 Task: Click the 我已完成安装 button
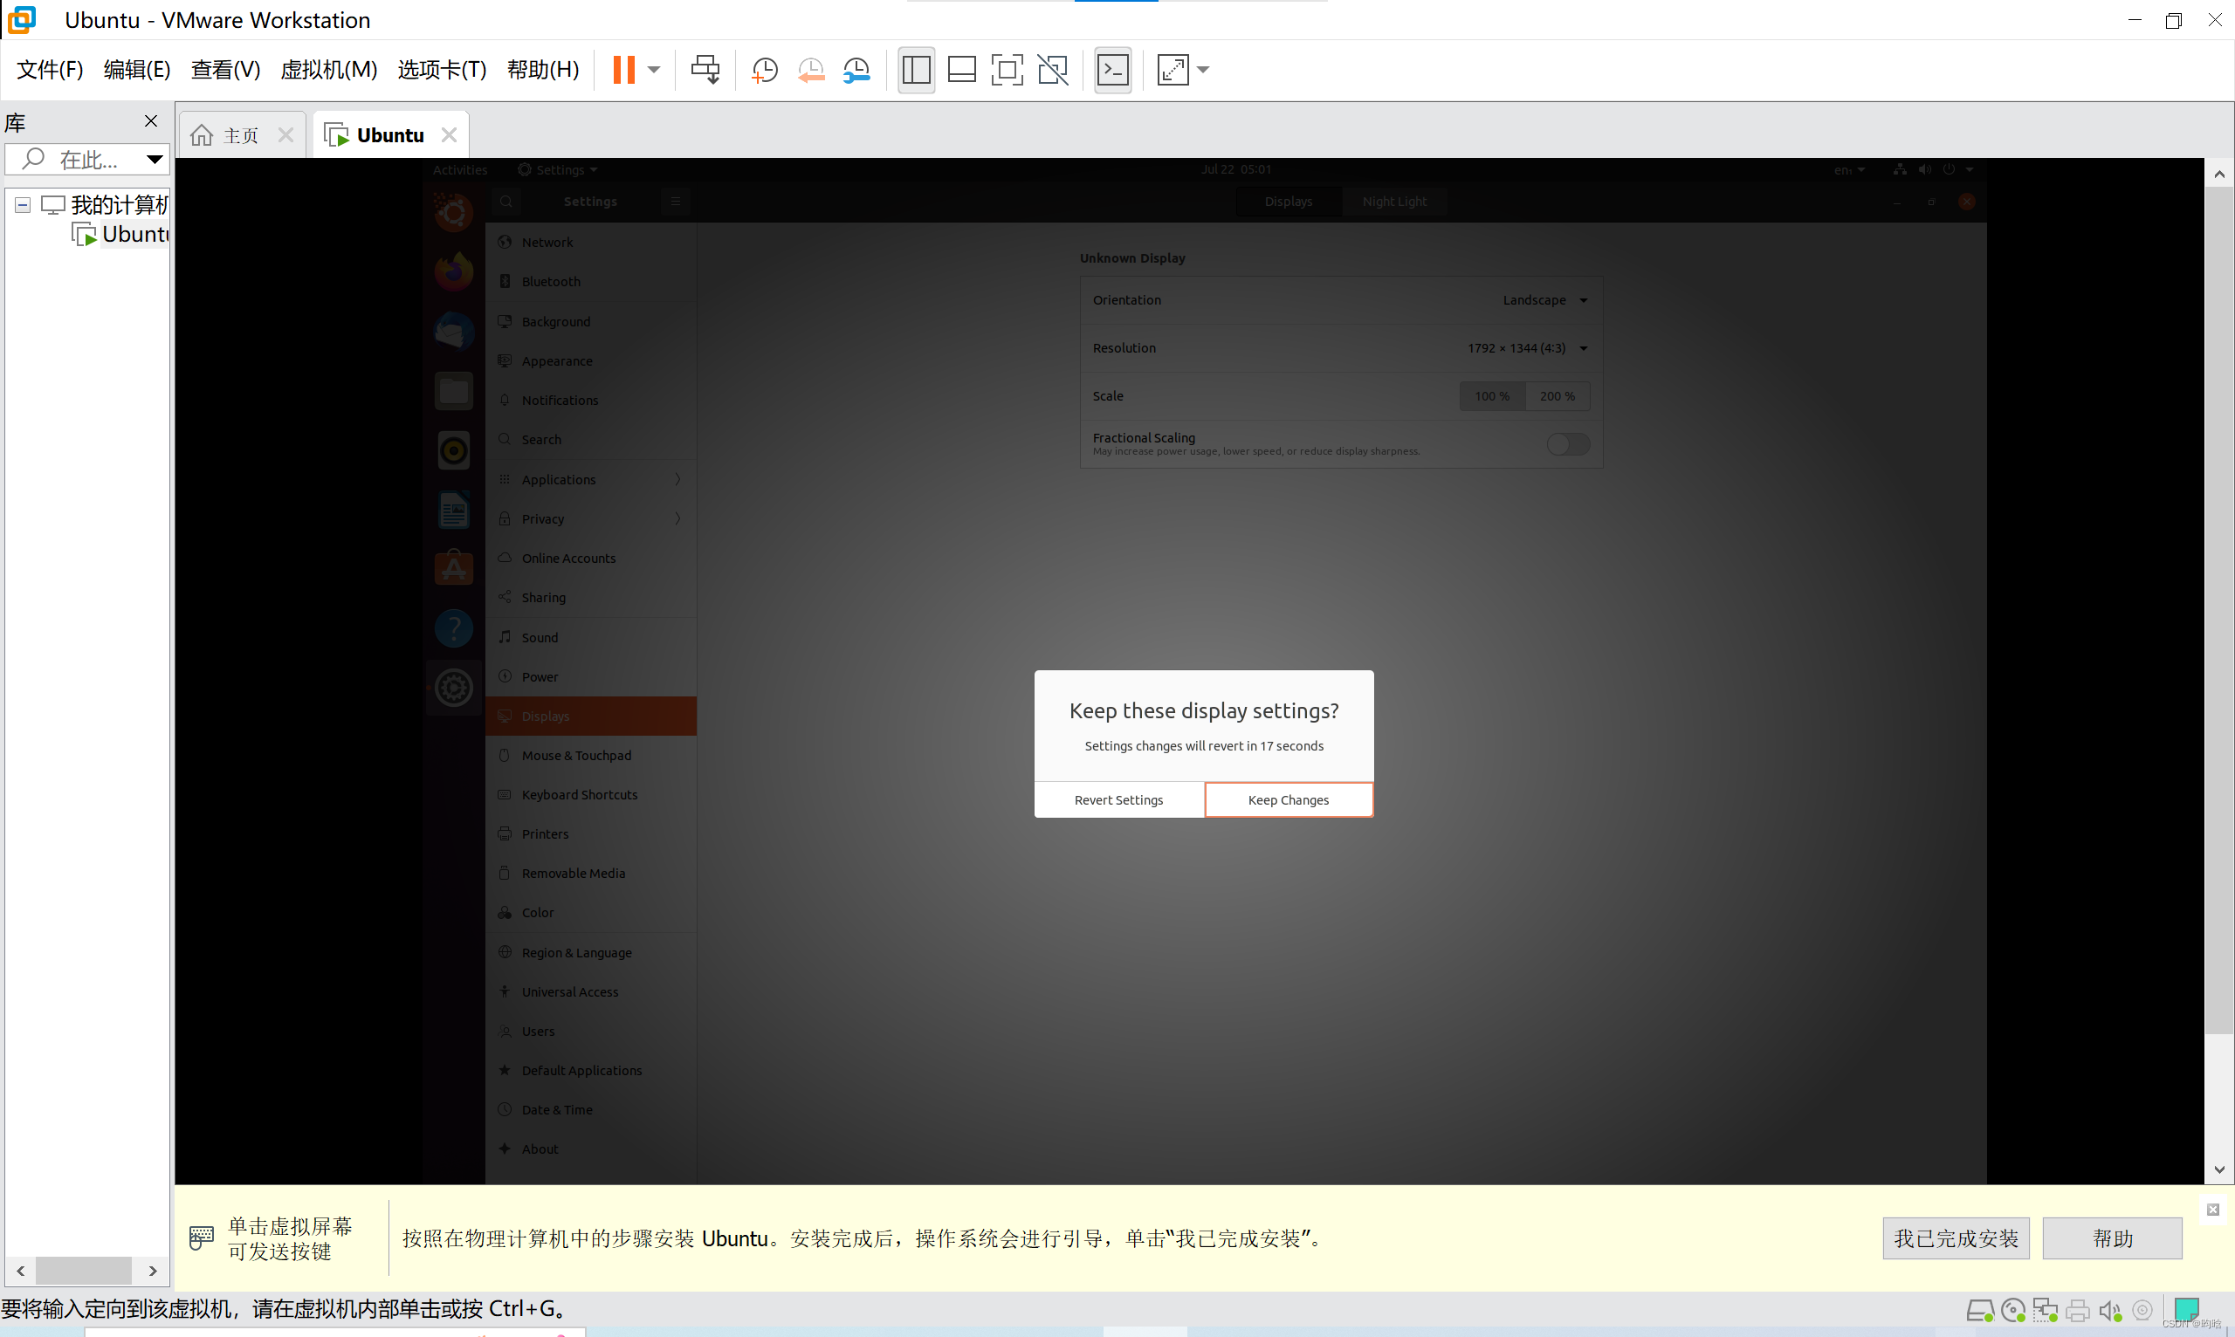click(x=1955, y=1238)
